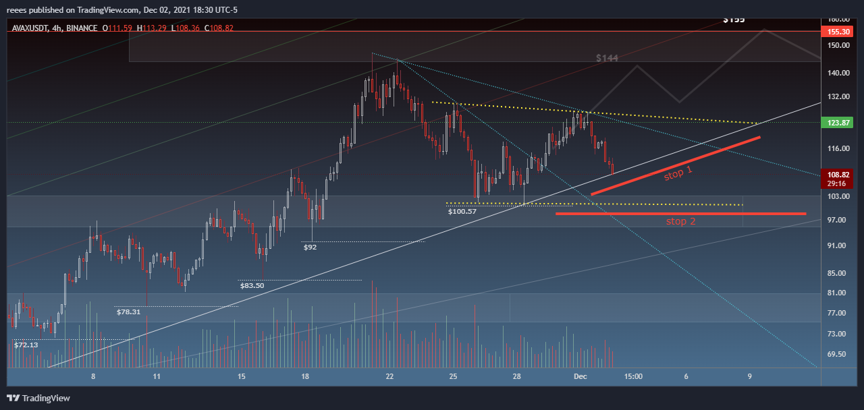The width and height of the screenshot is (864, 410).
Task: Click the $144 target label
Action: (x=607, y=59)
